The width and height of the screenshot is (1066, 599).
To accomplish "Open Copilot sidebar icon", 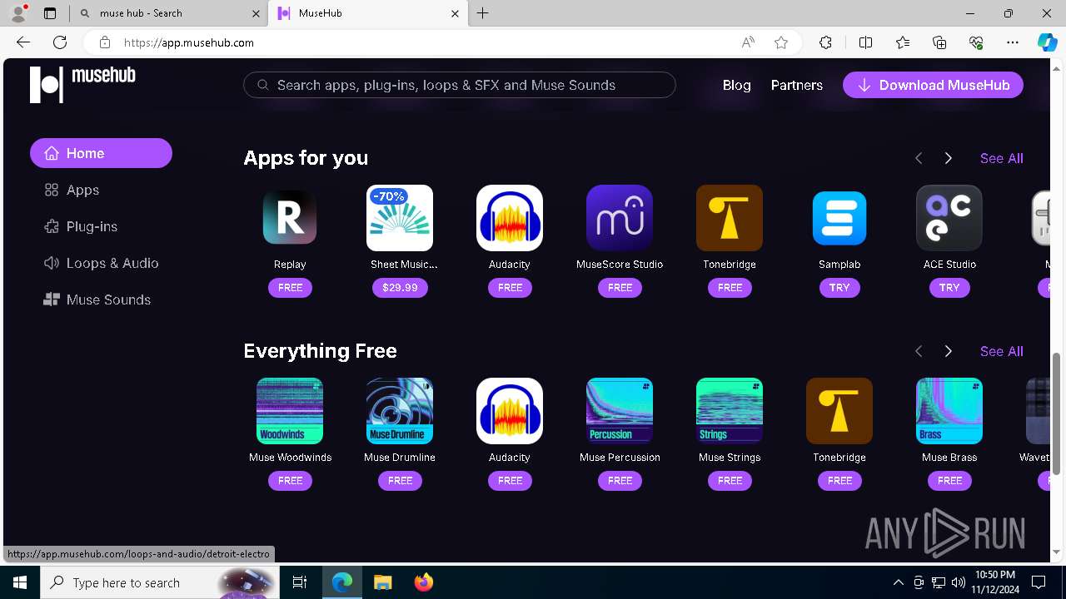I will 1047,42.
